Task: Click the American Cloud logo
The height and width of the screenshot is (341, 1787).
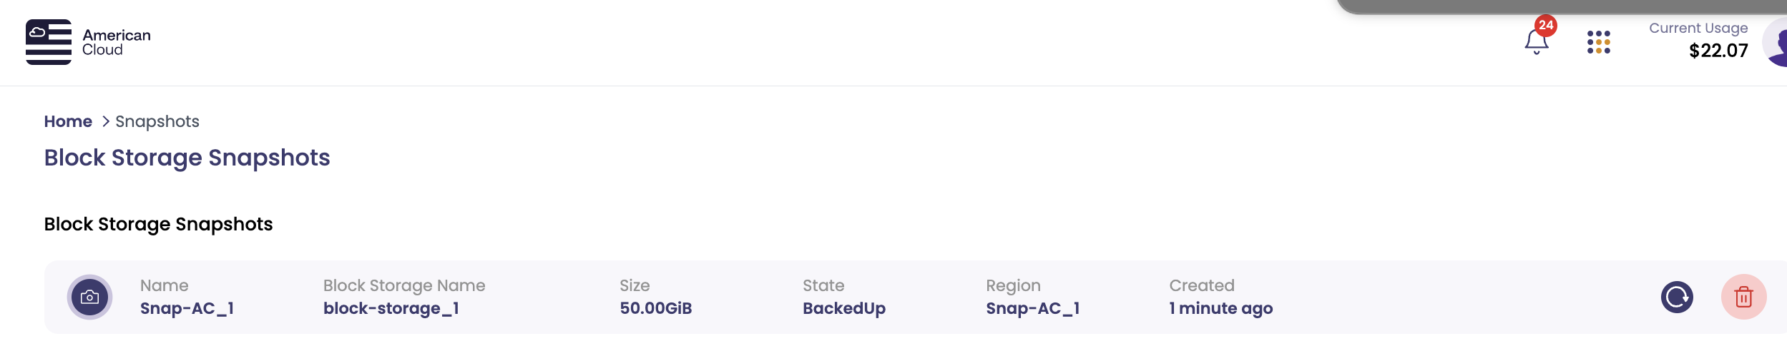Action: click(x=88, y=42)
